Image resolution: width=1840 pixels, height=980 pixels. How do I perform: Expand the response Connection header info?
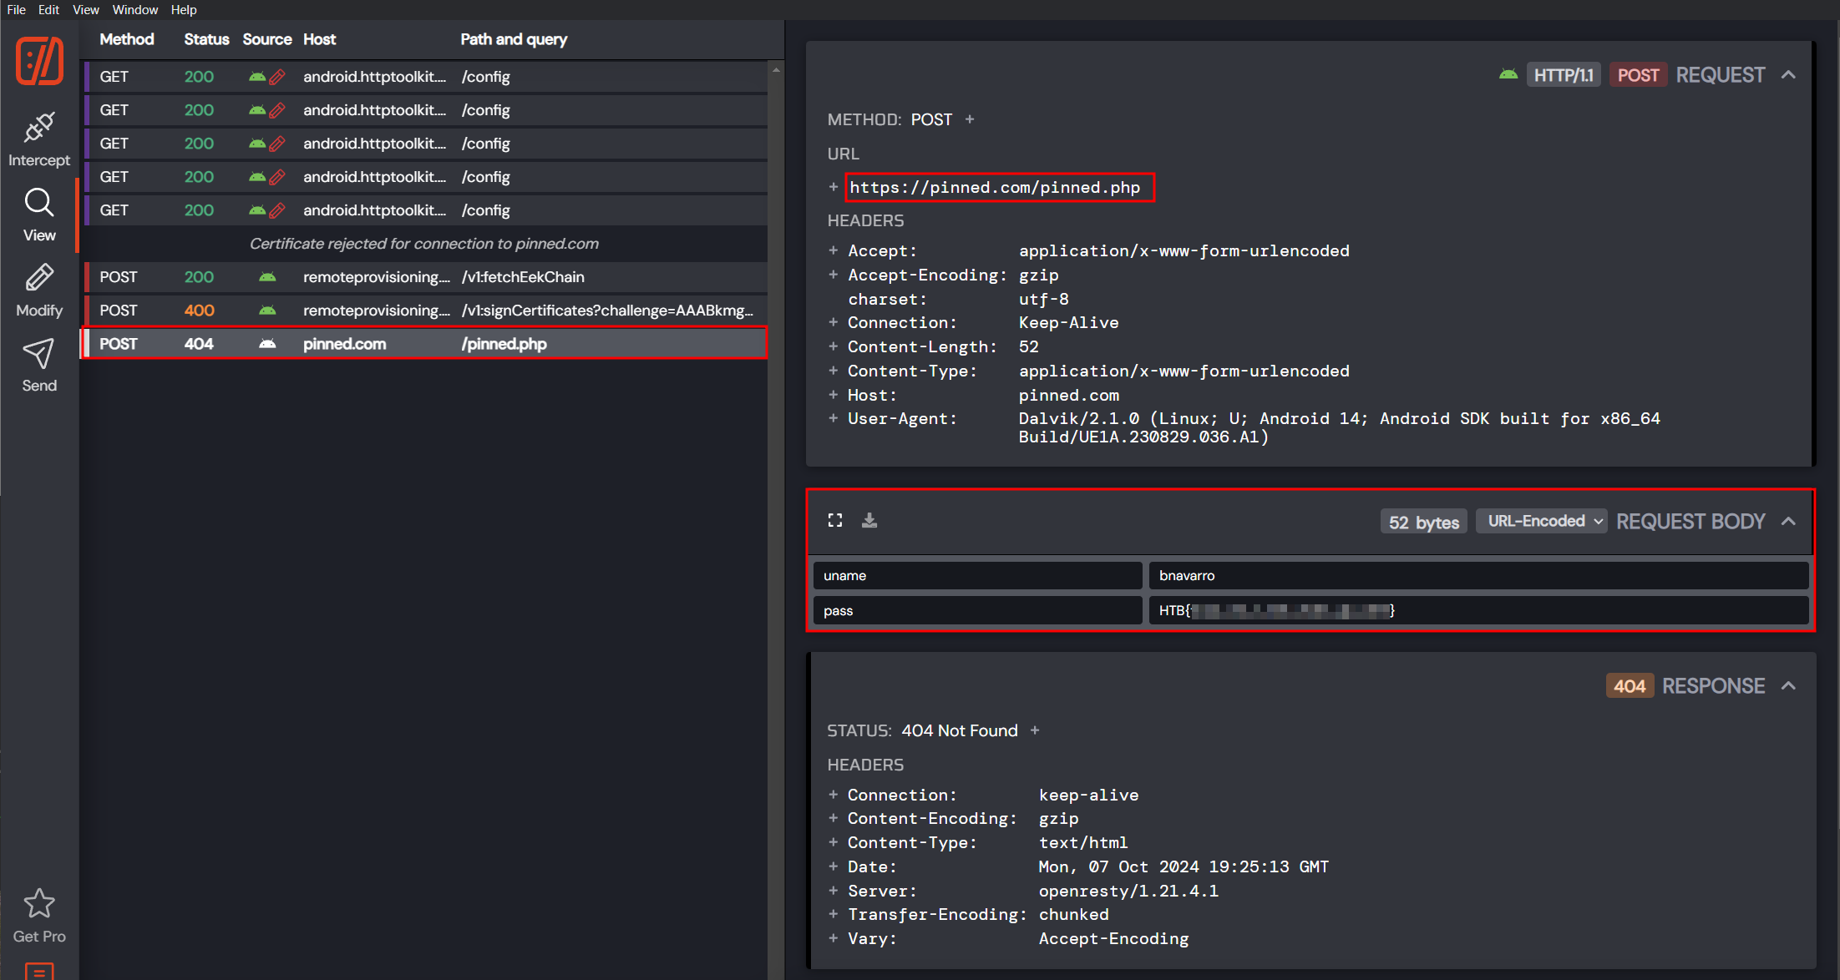click(833, 795)
